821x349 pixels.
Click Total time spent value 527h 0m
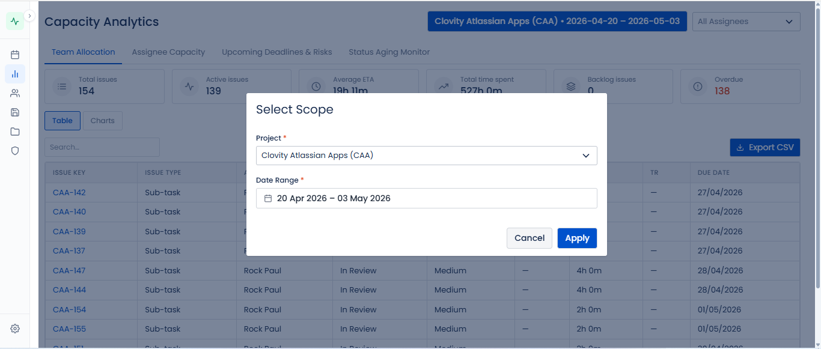coord(481,91)
